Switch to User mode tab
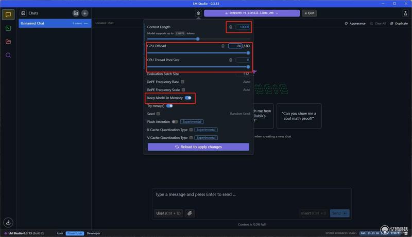412x237 pixels. [60, 233]
